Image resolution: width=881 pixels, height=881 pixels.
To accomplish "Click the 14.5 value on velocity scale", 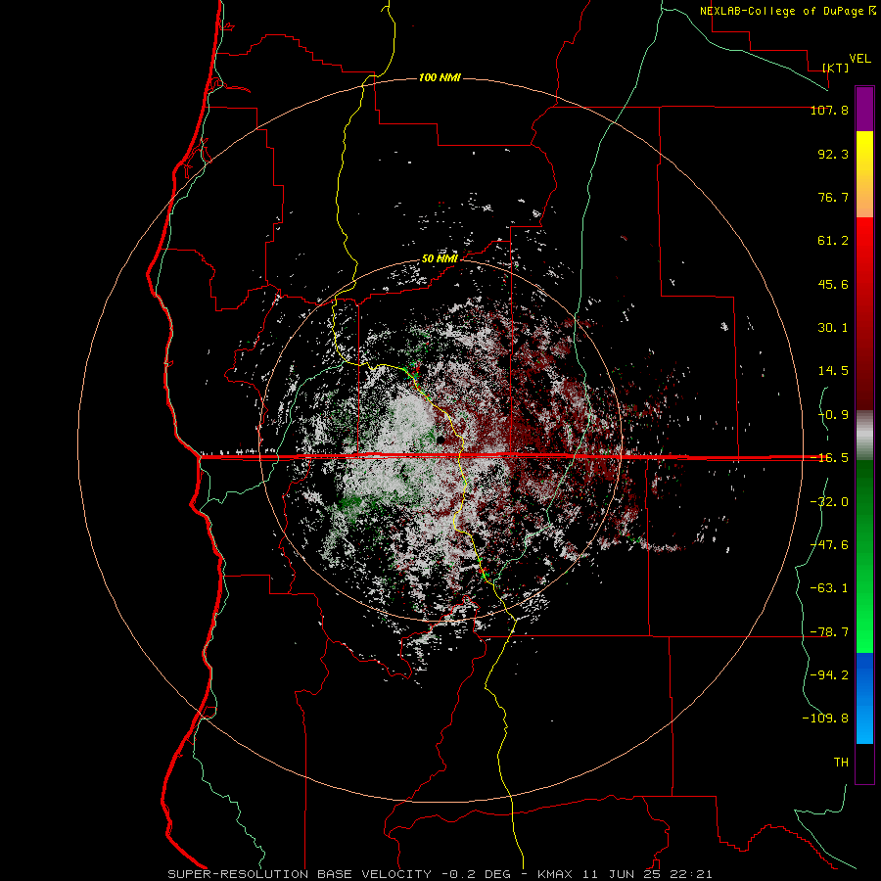I will tap(833, 371).
